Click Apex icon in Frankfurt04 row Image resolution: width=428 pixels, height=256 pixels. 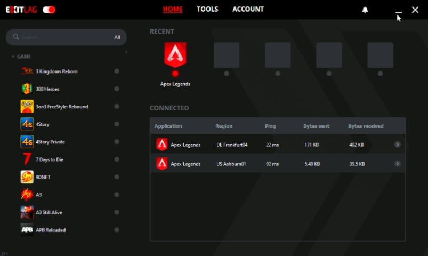[162, 145]
